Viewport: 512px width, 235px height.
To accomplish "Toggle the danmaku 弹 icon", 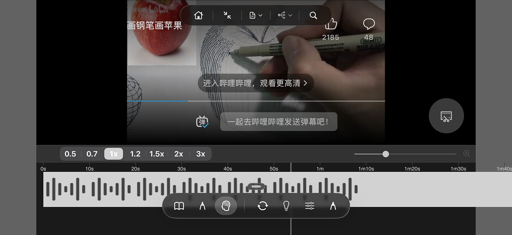I will [x=202, y=122].
